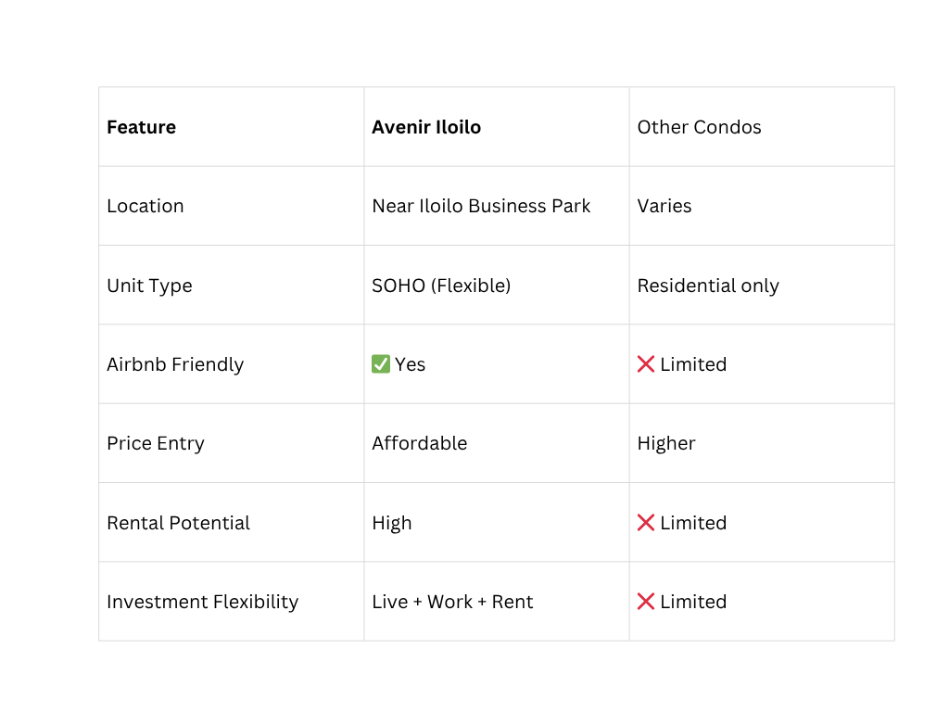Click the High cell text
This screenshot has width=949, height=712.
click(392, 523)
